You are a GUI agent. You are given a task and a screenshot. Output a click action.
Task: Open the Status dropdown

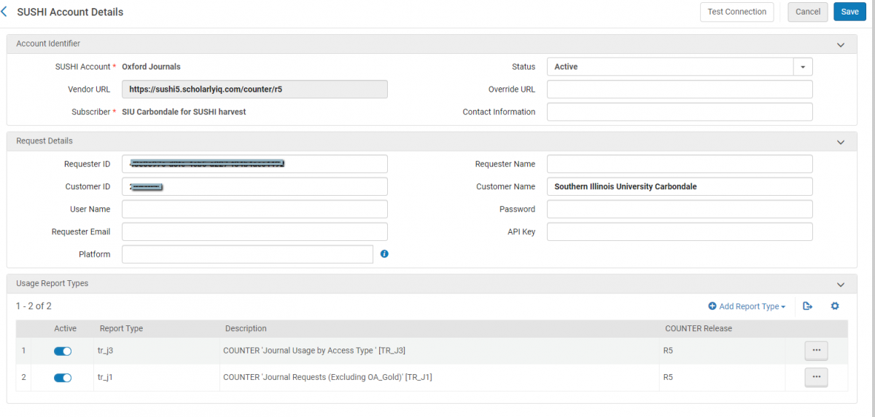[x=802, y=67]
